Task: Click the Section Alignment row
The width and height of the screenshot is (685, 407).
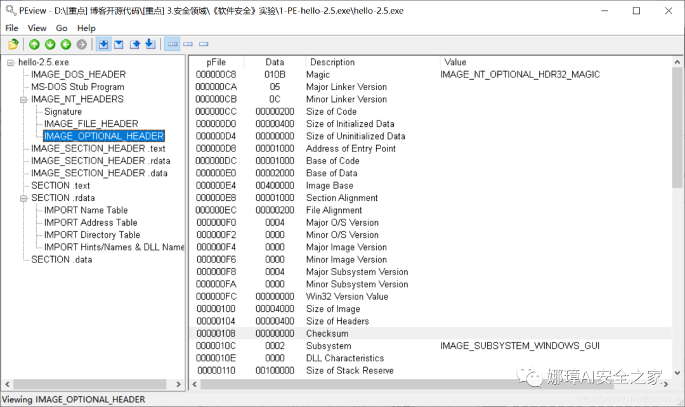Action: click(430, 198)
